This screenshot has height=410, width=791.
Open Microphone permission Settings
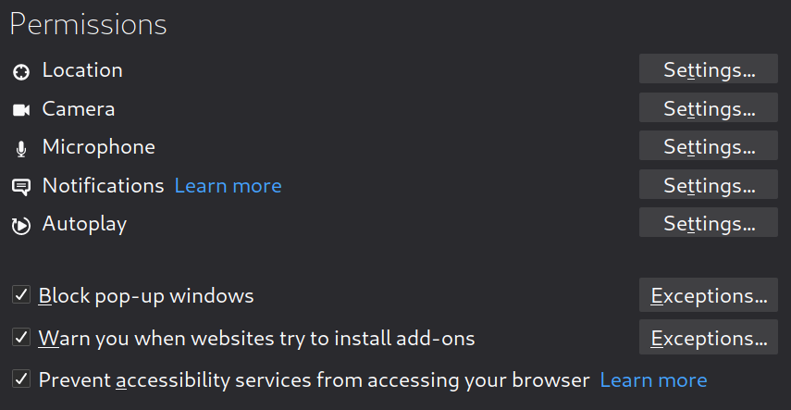708,147
